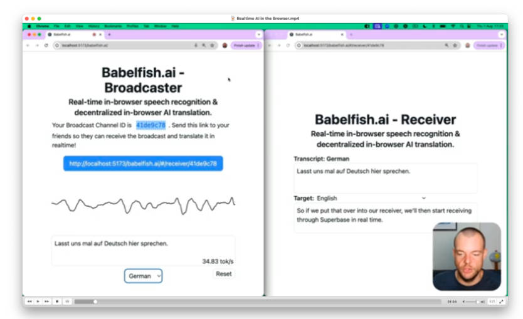Open the Chrome menu in menu bar

(43, 26)
